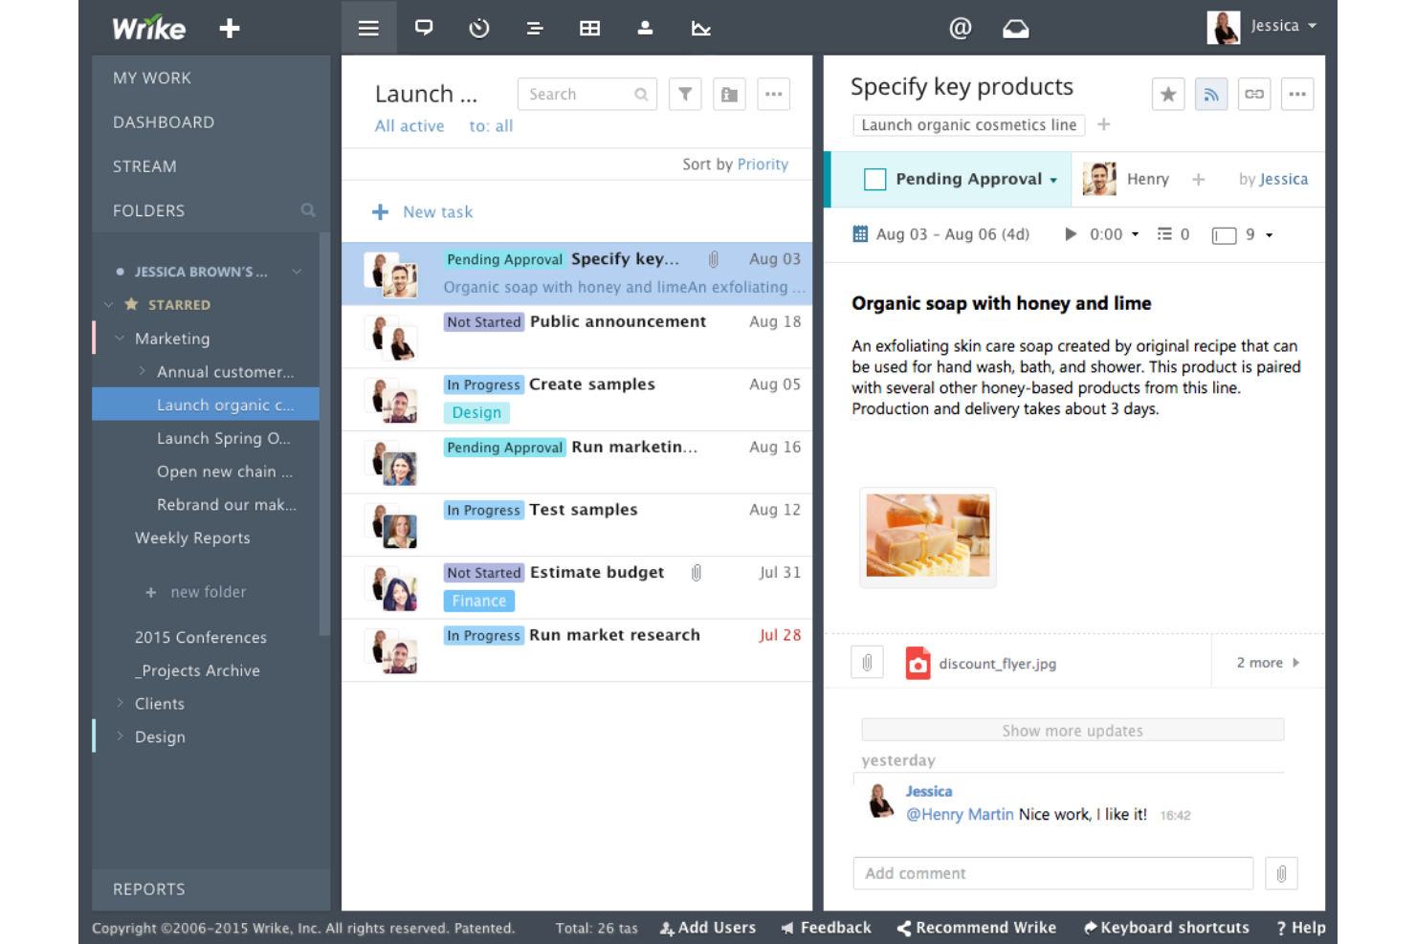This screenshot has height=944, width=1416.
Task: Click the Finance tag on Estimate budget
Action: pyautogui.click(x=479, y=601)
